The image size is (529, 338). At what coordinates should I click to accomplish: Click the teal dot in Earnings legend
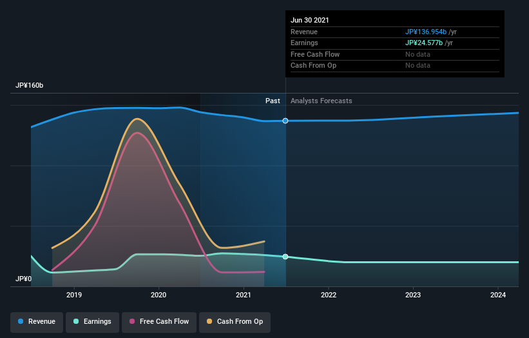(x=76, y=321)
